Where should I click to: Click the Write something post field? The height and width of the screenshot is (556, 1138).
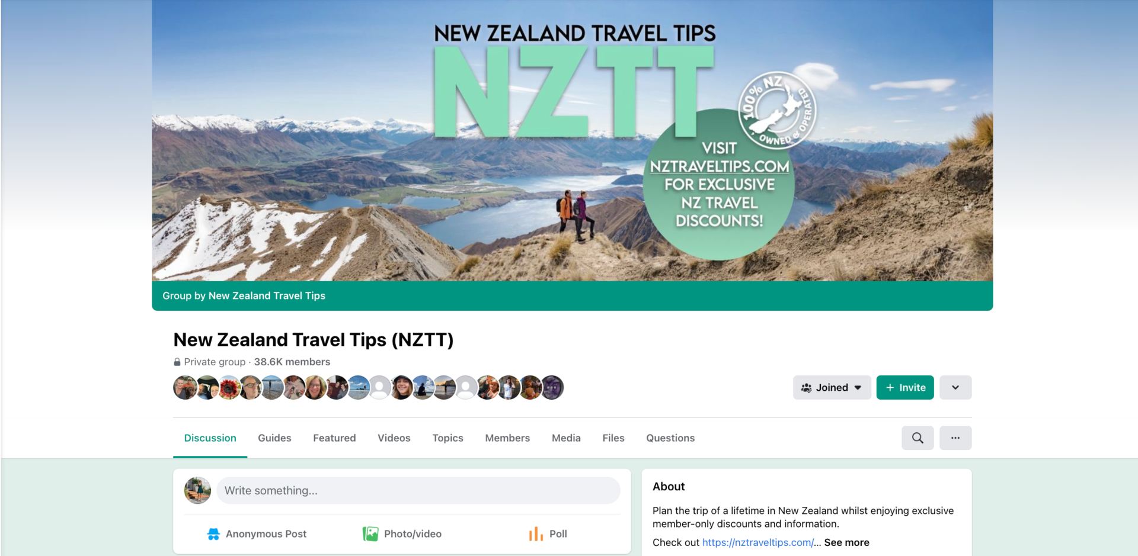click(x=418, y=490)
